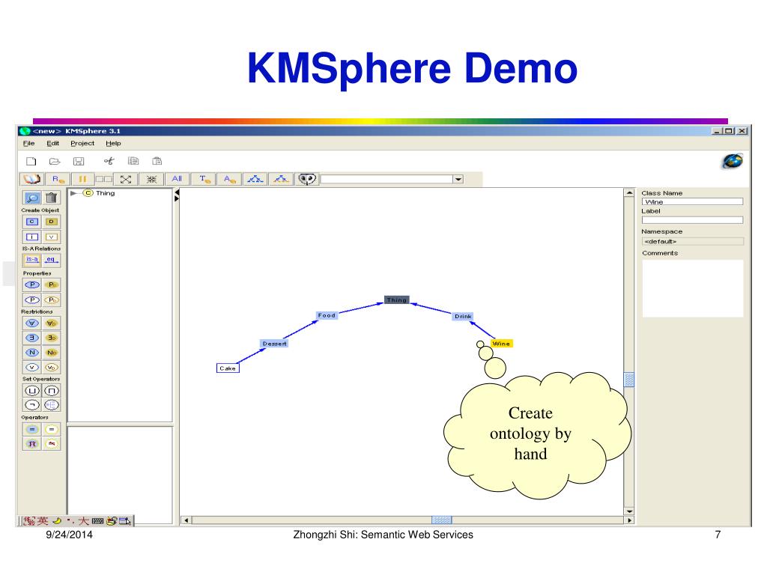
Task: Toggle the is-a relation tool
Action: coord(32,260)
